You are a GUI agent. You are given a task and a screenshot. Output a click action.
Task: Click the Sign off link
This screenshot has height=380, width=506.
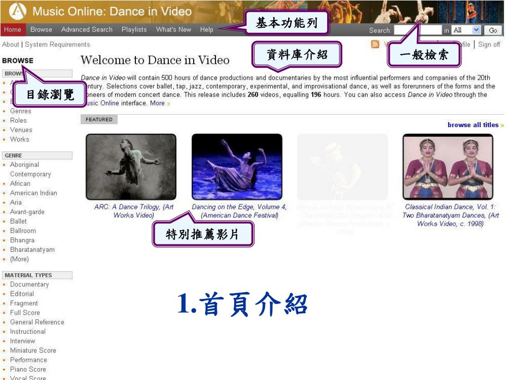click(x=489, y=44)
